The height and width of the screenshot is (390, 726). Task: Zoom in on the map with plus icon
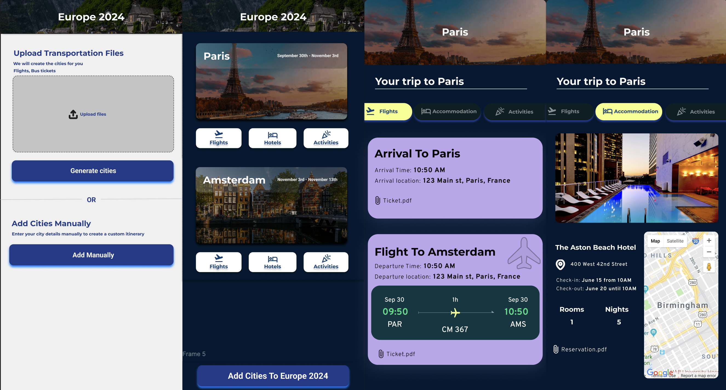click(x=709, y=241)
